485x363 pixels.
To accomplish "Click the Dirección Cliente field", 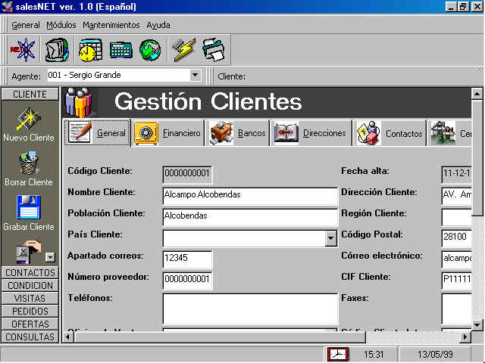I will [456, 196].
